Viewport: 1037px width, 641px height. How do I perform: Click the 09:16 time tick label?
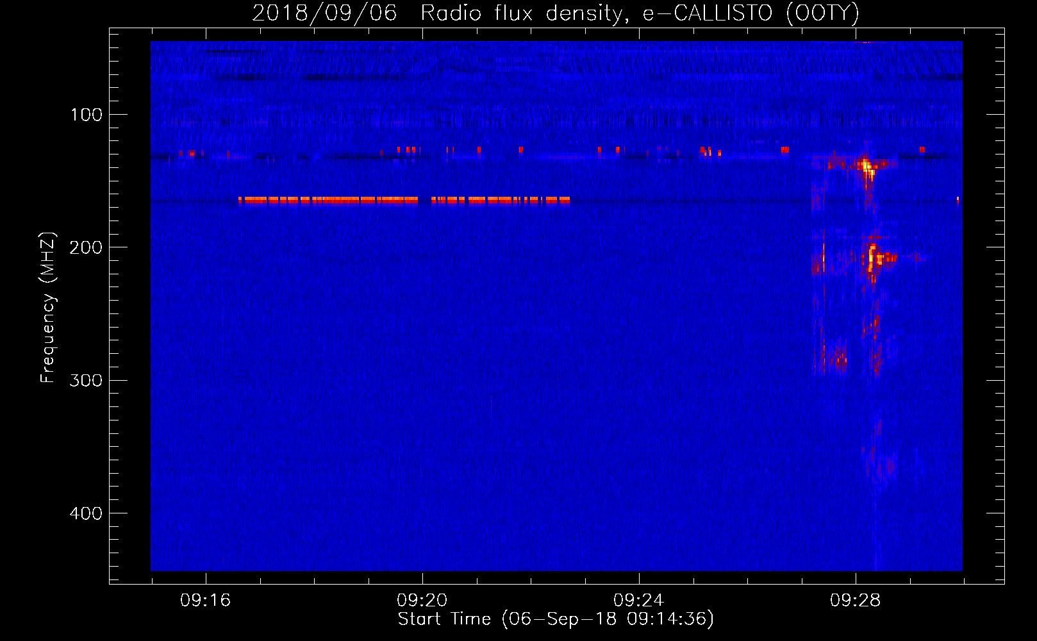click(x=205, y=601)
